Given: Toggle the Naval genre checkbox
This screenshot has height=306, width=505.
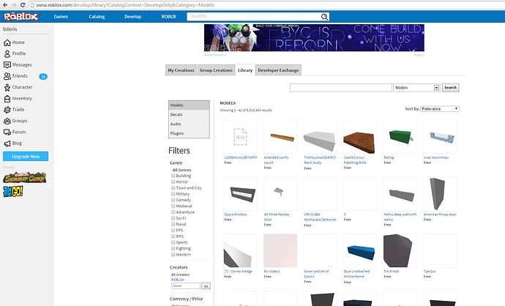Looking at the screenshot, I should click(x=173, y=224).
